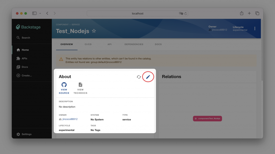Click the jincoco88912 owner in the header
Viewport: 275px width, 154px height.
coord(219,30)
